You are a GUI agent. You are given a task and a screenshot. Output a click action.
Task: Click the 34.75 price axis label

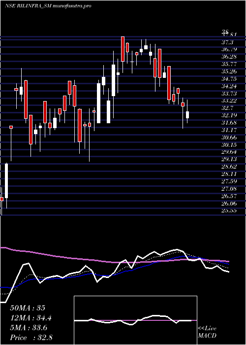[229, 79]
